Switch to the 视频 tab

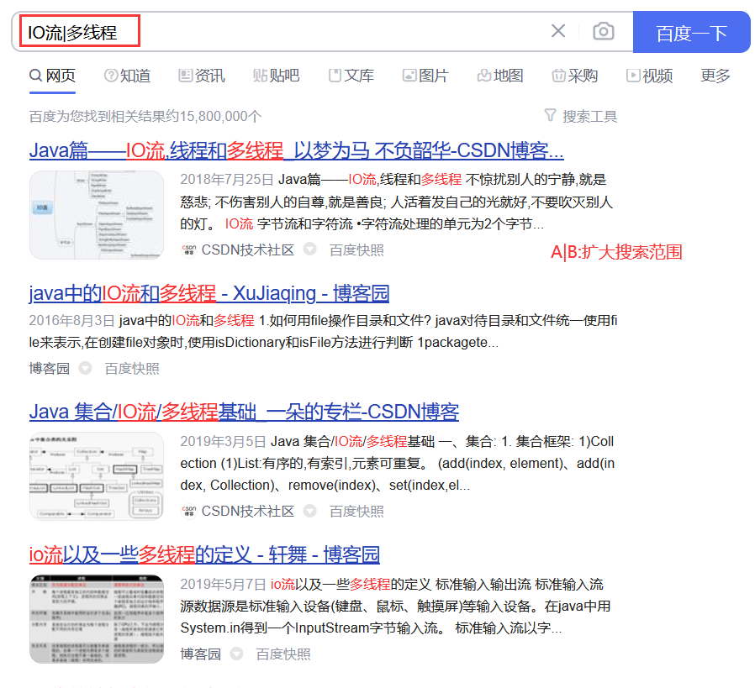coord(650,76)
